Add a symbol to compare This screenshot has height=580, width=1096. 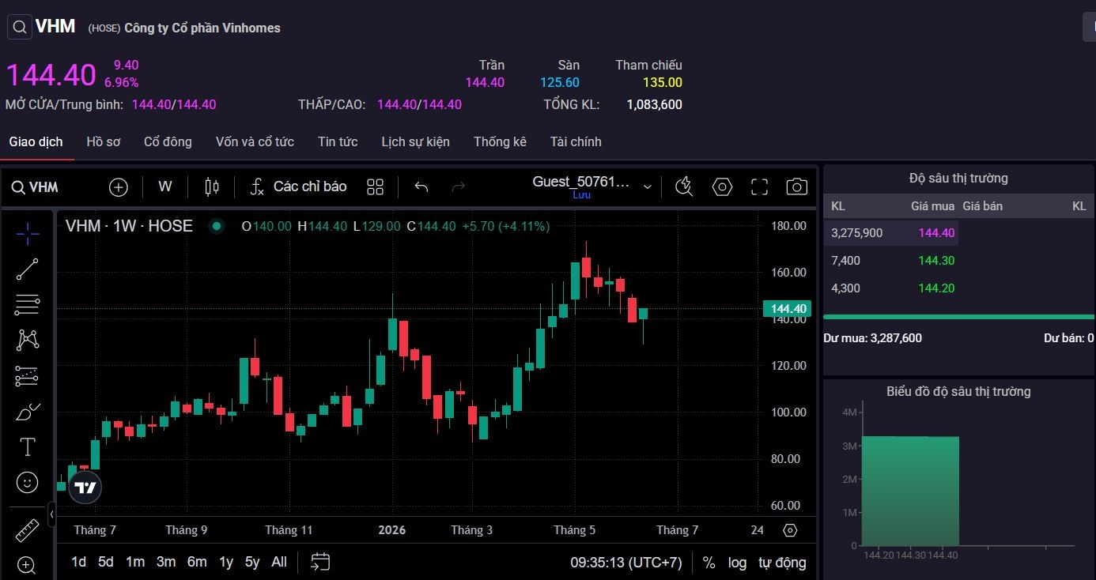(118, 186)
